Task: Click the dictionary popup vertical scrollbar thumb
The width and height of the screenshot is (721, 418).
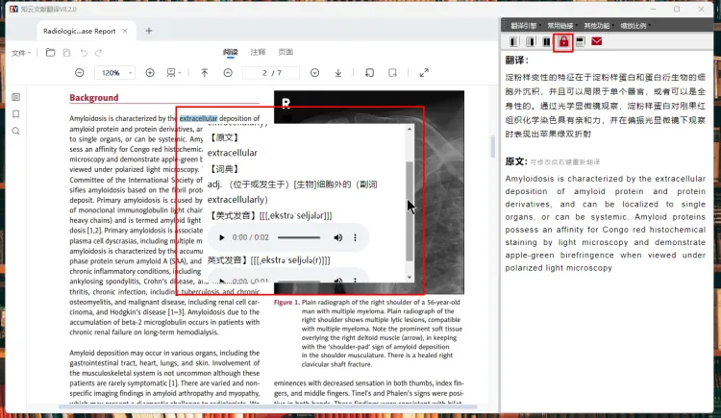Action: point(410,211)
